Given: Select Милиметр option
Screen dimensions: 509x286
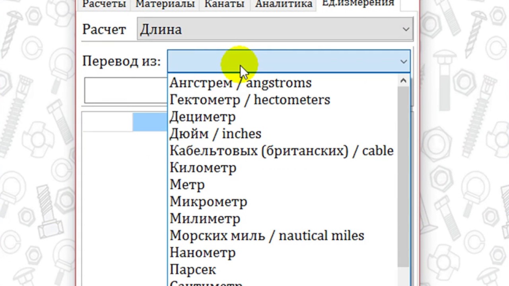Looking at the screenshot, I should pyautogui.click(x=205, y=219).
